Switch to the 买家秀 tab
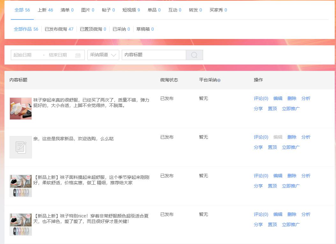 (x=216, y=10)
